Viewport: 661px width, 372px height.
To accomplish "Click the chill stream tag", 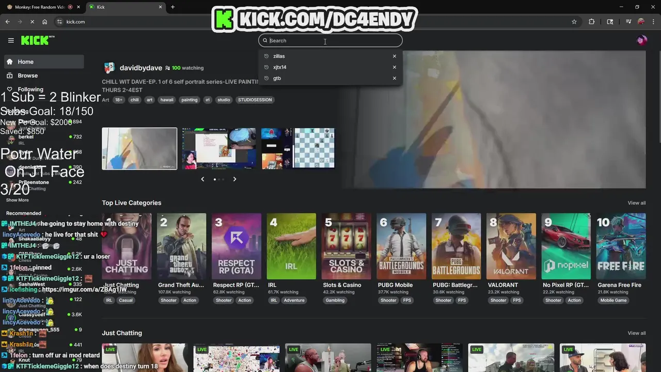I will [135, 100].
